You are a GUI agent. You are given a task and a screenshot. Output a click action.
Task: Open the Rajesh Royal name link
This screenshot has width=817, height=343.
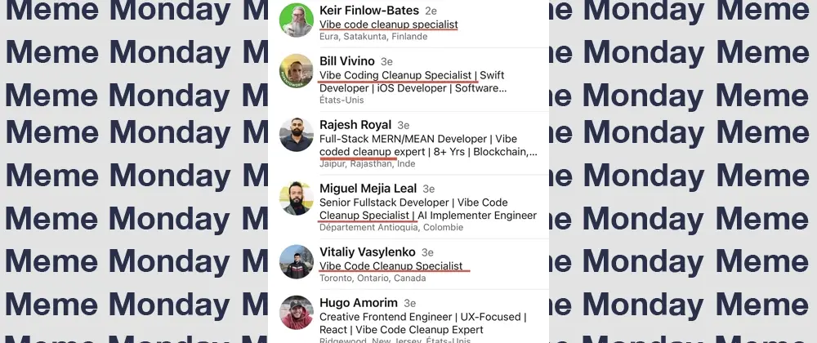[355, 125]
